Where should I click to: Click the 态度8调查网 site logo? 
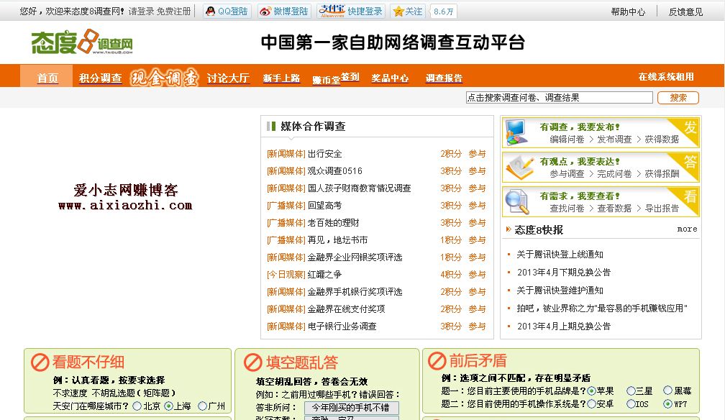point(82,42)
